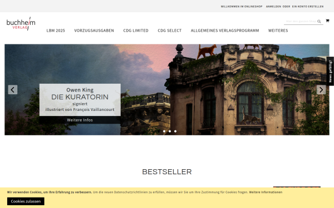This screenshot has height=208, width=334.
Task: Open the Buchheim Verlag logo homepage
Action: [x=21, y=23]
